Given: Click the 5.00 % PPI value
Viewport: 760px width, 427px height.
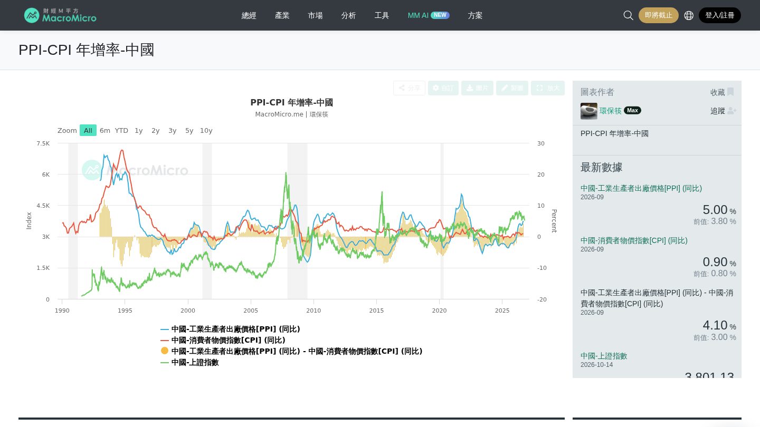Looking at the screenshot, I should 719,210.
